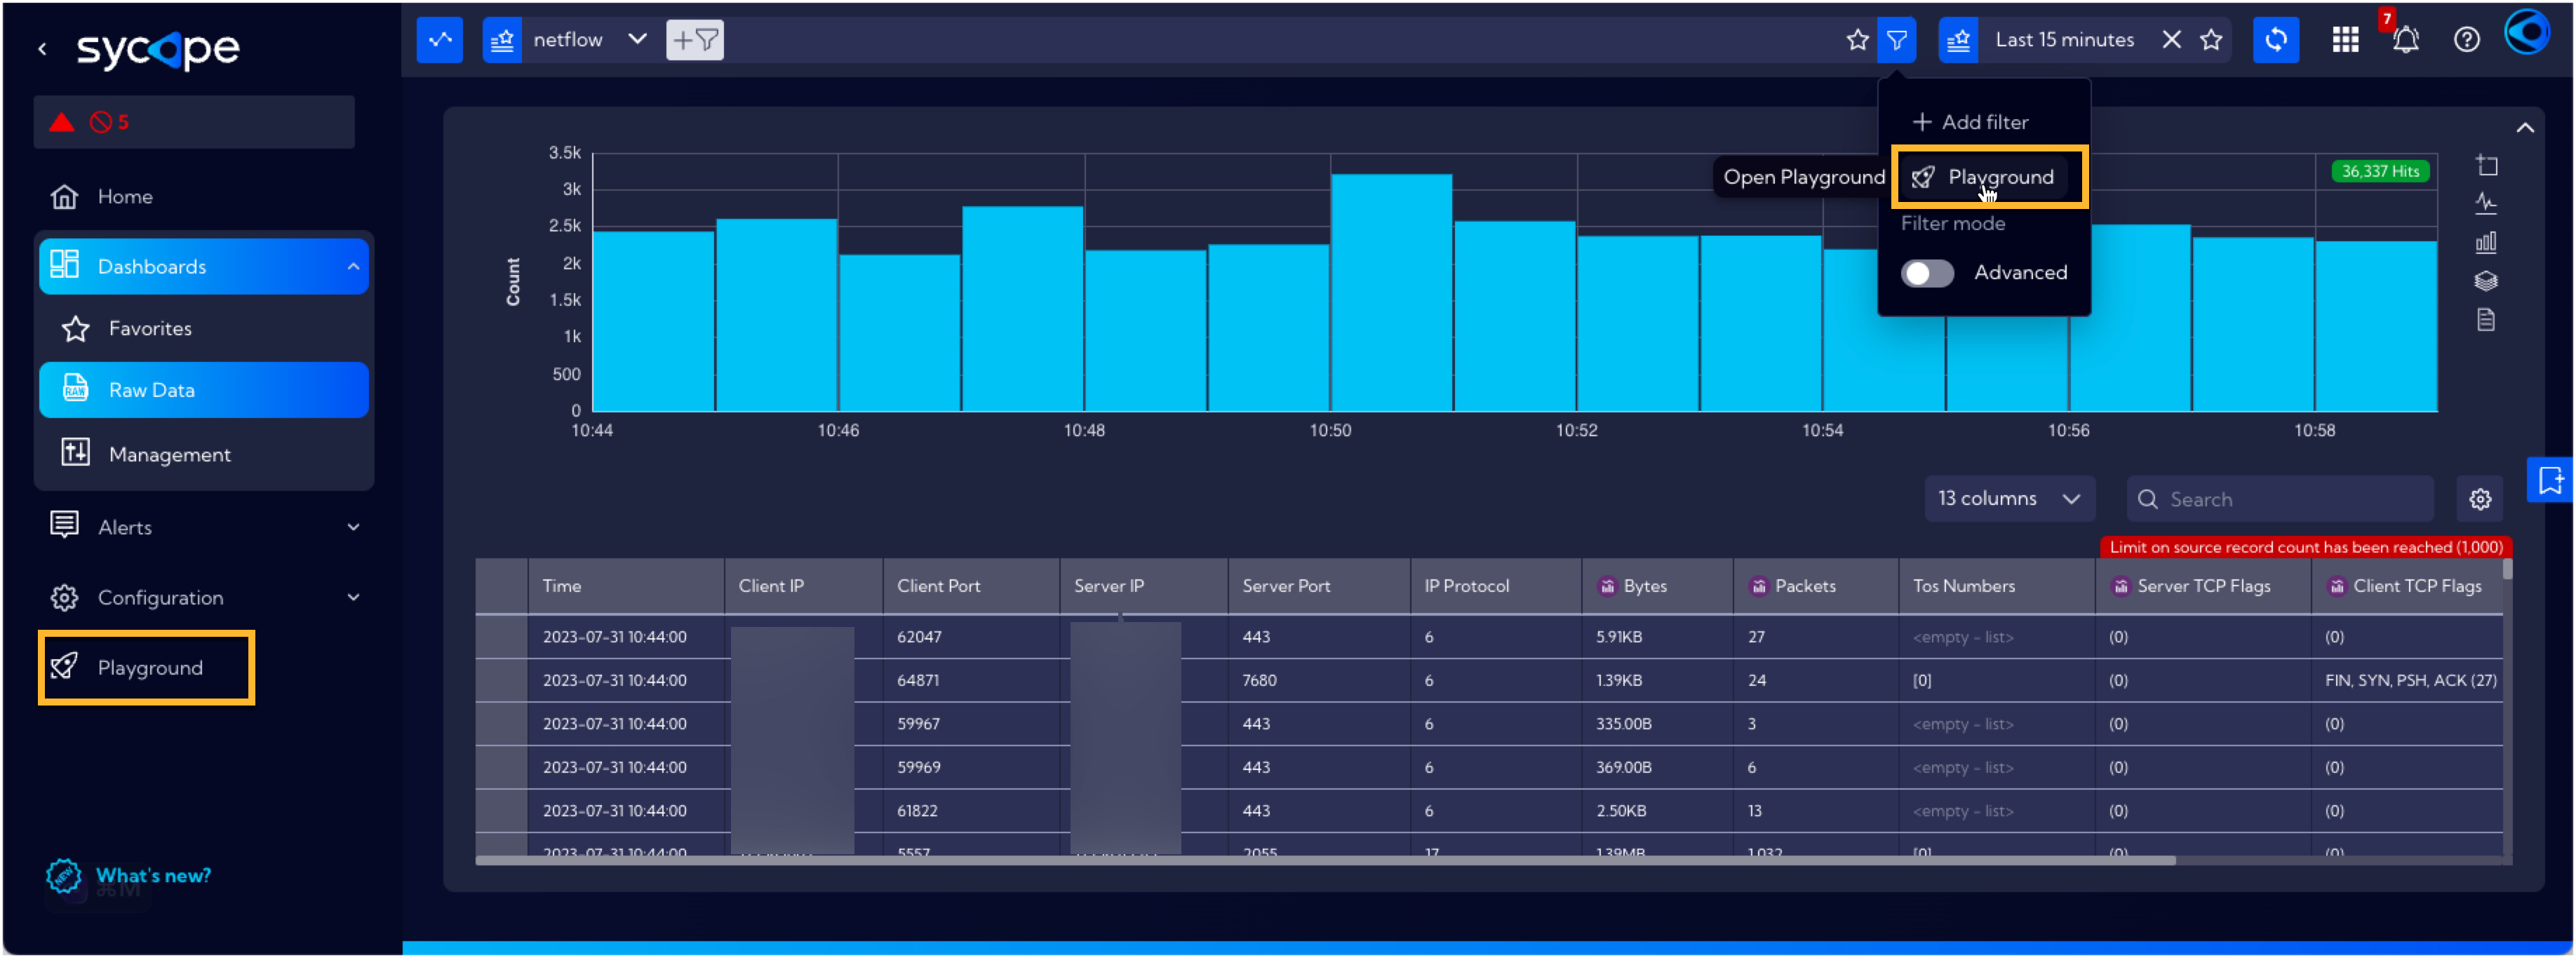2576x958 pixels.
Task: Choose Add filter in popup menu
Action: (1970, 122)
